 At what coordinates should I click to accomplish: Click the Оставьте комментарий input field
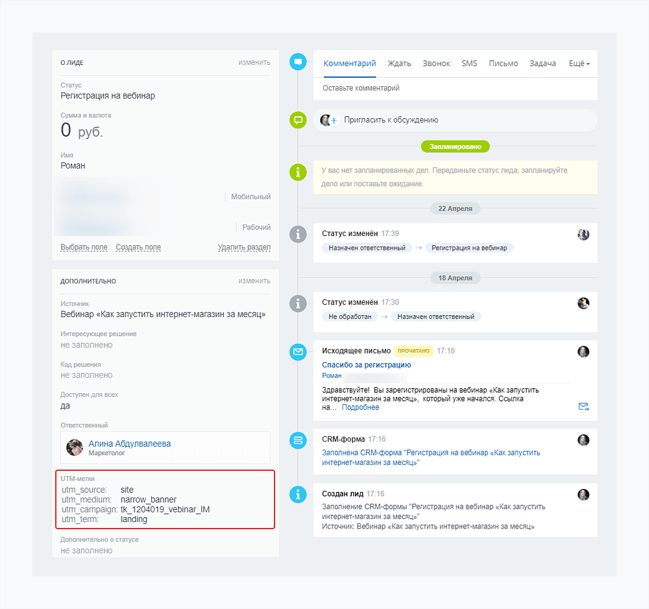pyautogui.click(x=455, y=88)
